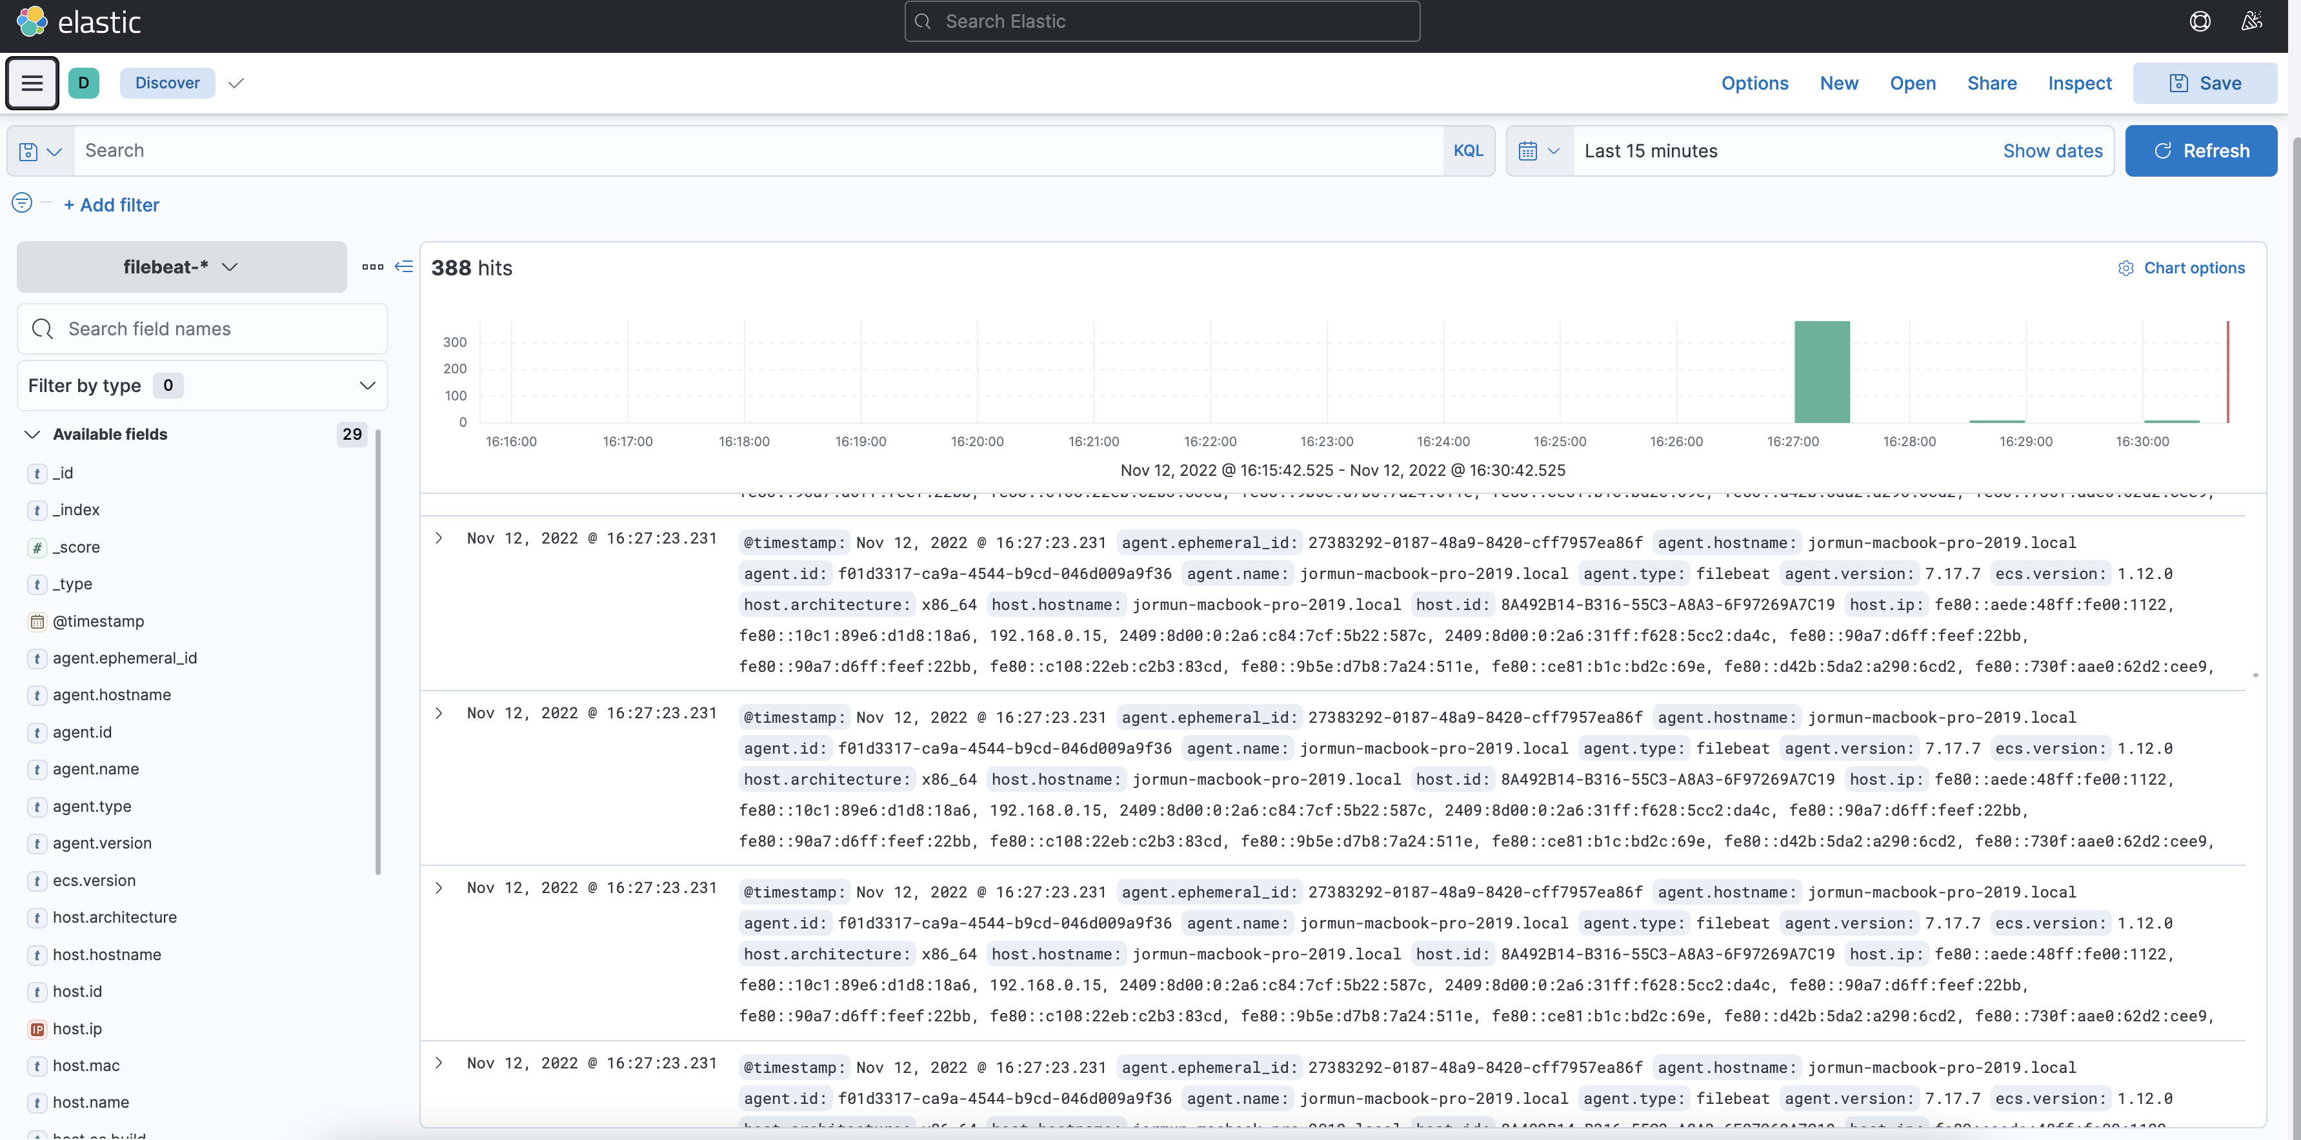This screenshot has width=2301, height=1140.
Task: Click the Chart options gear icon
Action: (x=2126, y=269)
